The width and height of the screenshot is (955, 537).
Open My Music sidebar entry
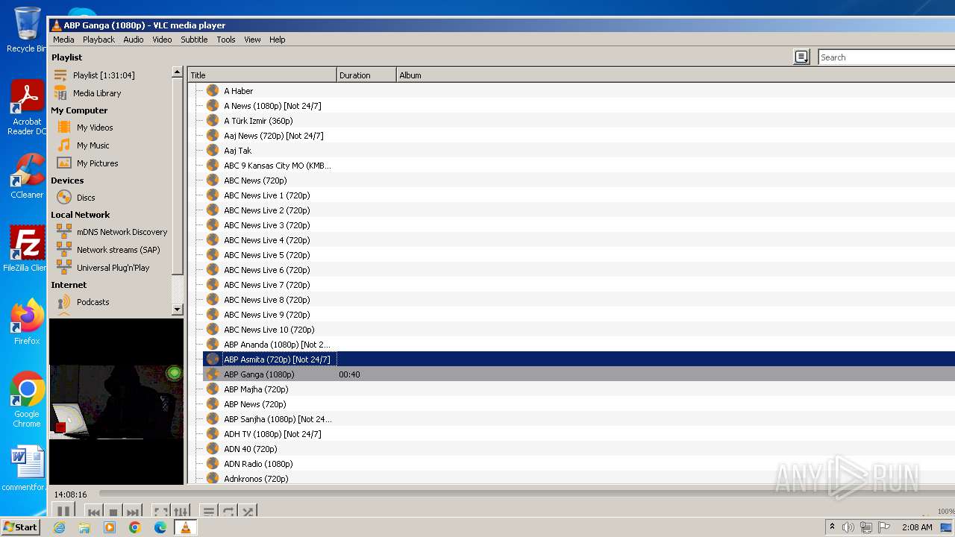pos(93,145)
